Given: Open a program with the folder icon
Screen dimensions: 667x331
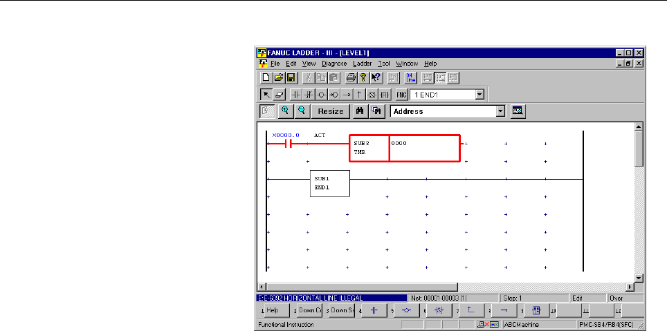Looking at the screenshot, I should click(x=279, y=77).
